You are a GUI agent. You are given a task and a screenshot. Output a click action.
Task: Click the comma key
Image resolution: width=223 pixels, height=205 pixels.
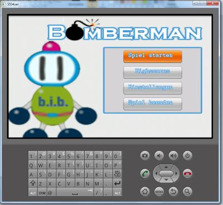(108, 193)
